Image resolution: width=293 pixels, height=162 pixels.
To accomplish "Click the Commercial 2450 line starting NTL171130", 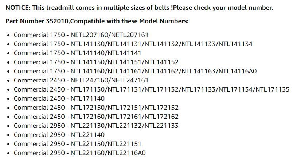I will (152, 89).
